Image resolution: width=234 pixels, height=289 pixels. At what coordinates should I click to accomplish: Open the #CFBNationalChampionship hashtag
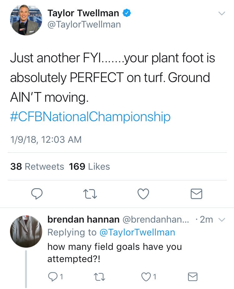(x=90, y=116)
